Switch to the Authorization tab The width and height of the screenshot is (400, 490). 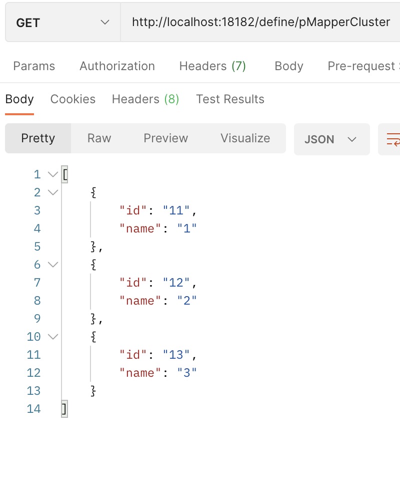tap(117, 66)
